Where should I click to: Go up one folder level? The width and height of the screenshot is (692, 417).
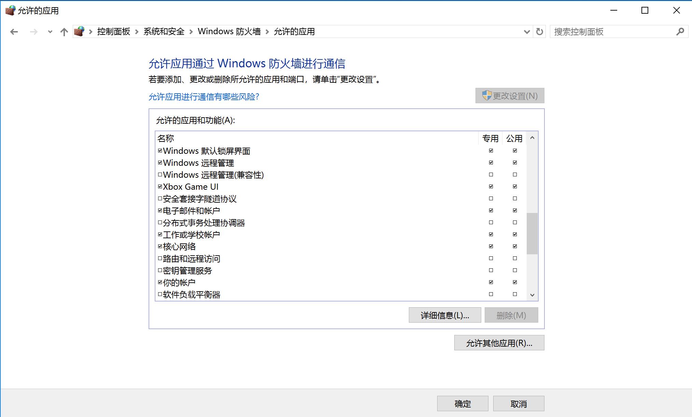(x=64, y=32)
